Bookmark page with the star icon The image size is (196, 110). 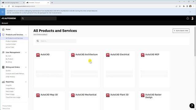click(180, 6)
